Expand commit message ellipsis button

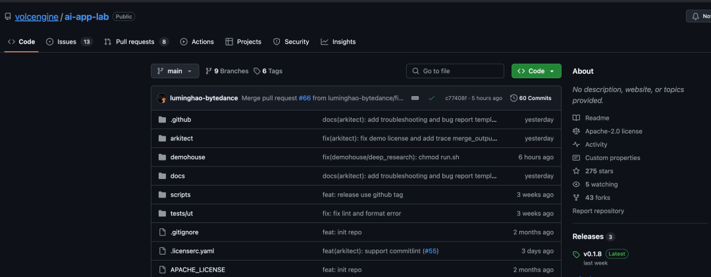[415, 98]
